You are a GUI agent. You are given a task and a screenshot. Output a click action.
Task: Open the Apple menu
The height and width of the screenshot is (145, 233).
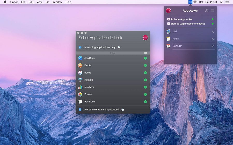5,2
